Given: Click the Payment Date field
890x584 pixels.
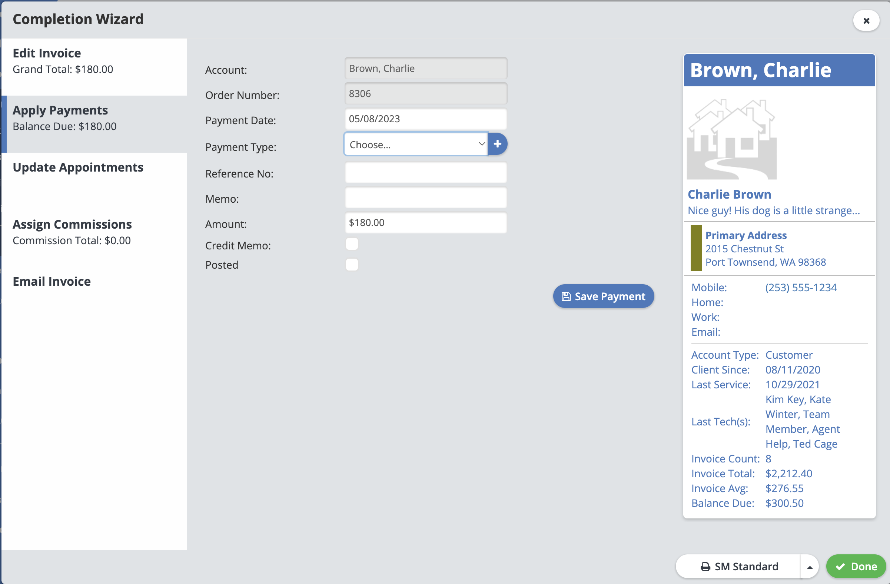Looking at the screenshot, I should tap(426, 119).
